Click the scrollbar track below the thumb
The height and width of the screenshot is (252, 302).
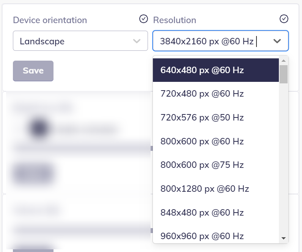tap(283, 159)
